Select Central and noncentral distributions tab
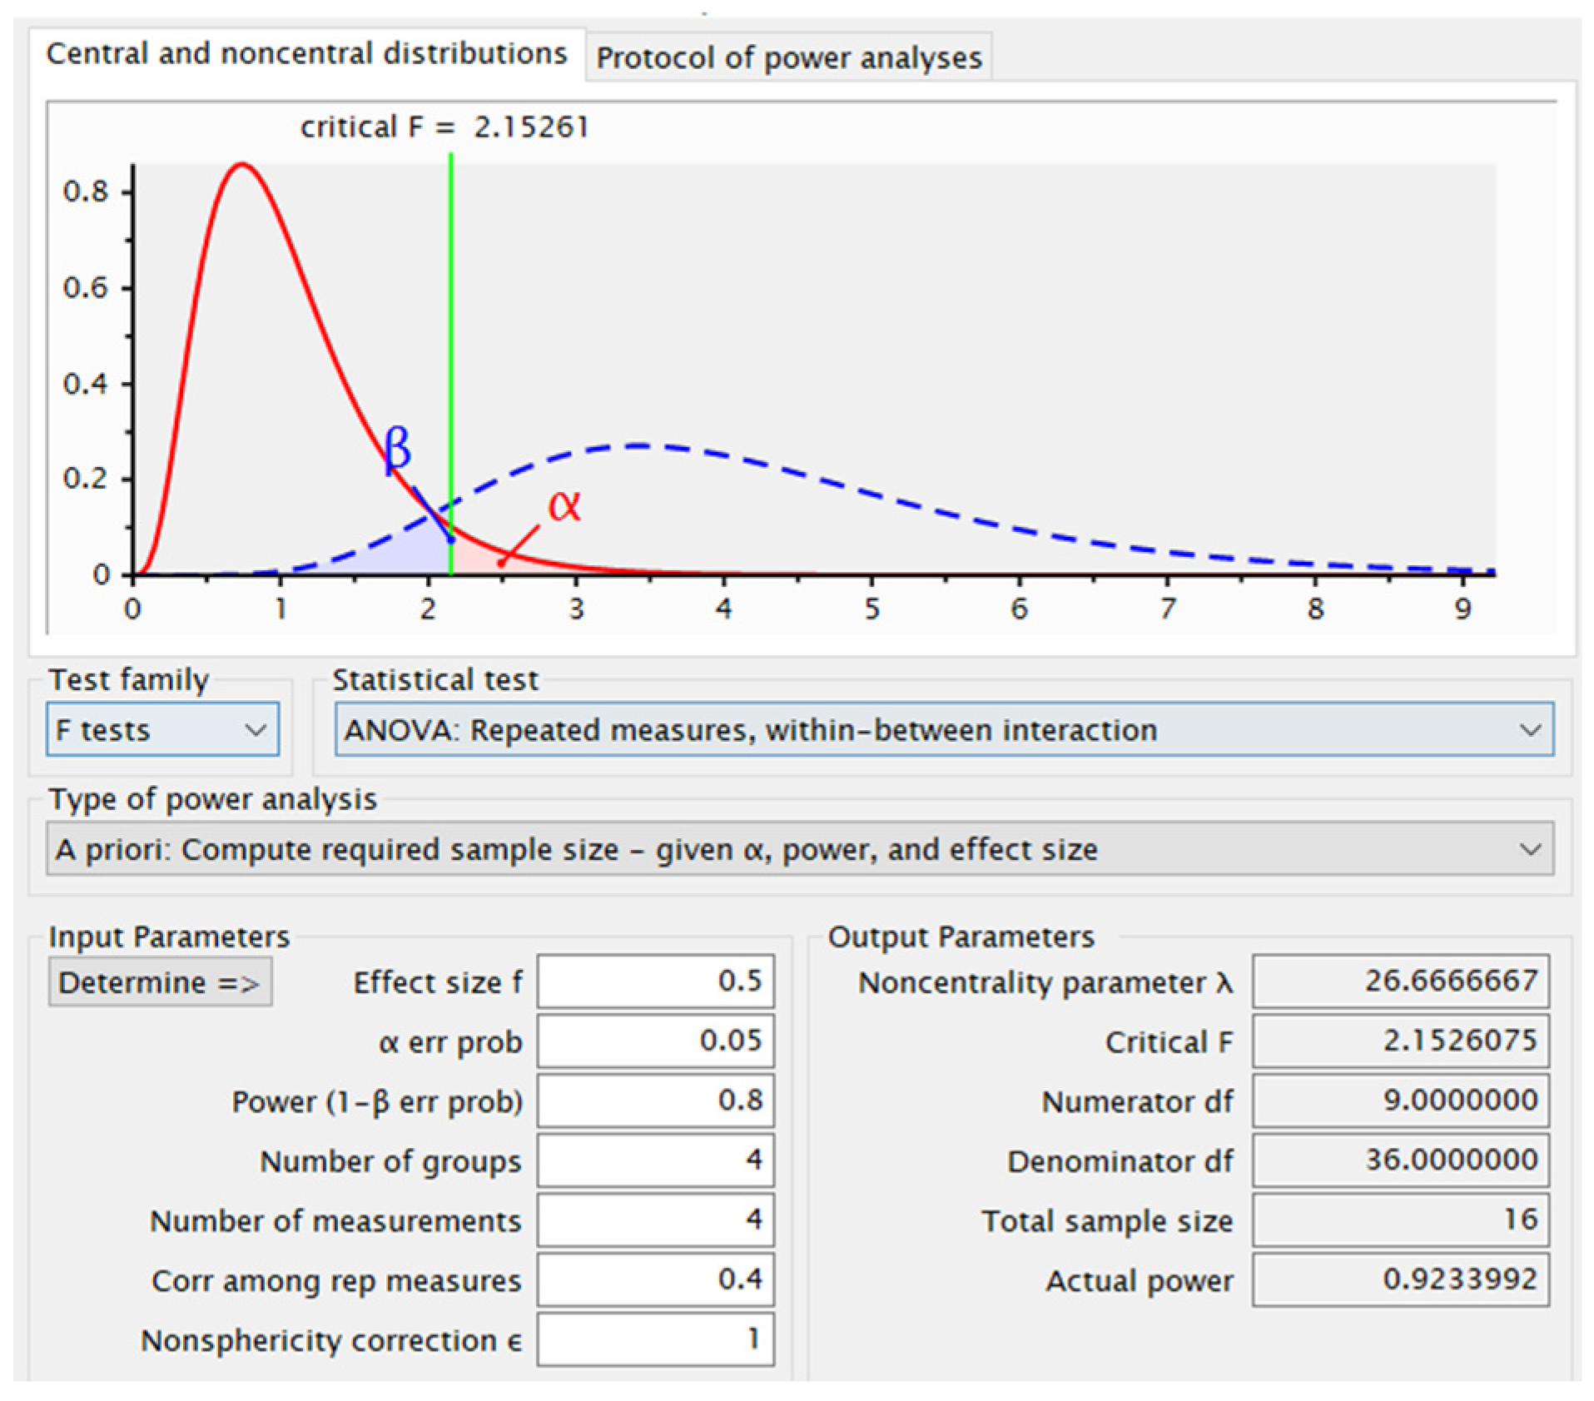The height and width of the screenshot is (1401, 1594). coord(306,53)
